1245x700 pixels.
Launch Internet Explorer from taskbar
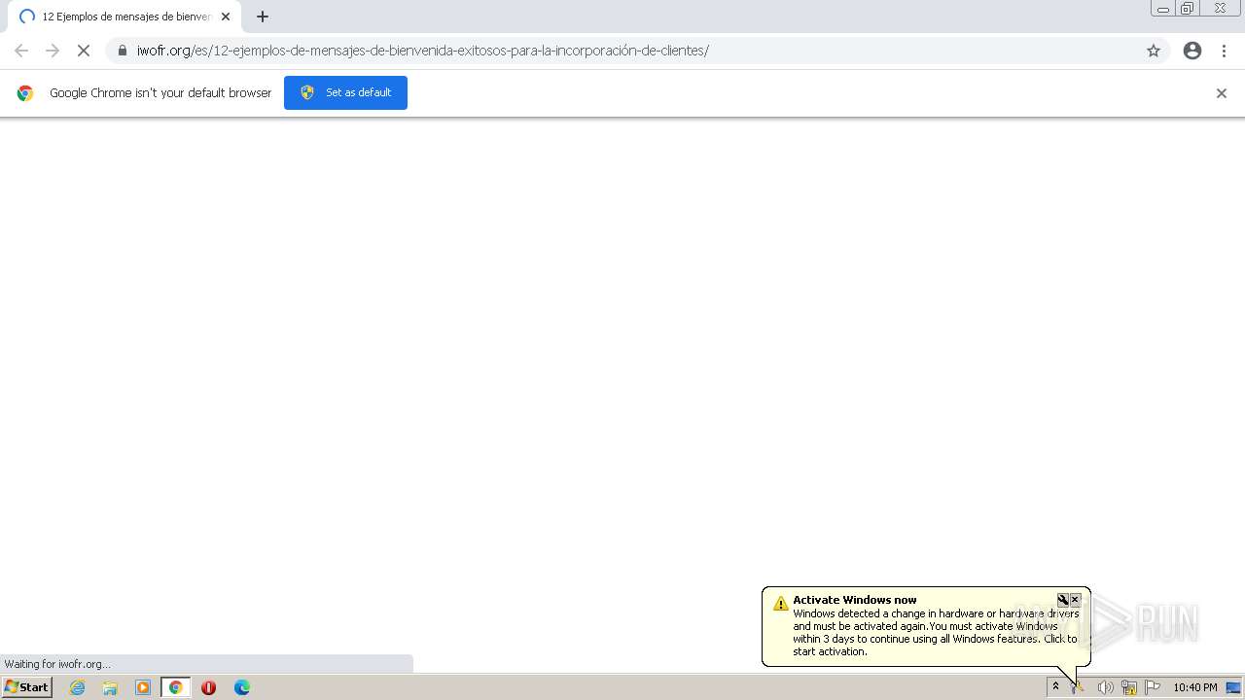pos(78,687)
